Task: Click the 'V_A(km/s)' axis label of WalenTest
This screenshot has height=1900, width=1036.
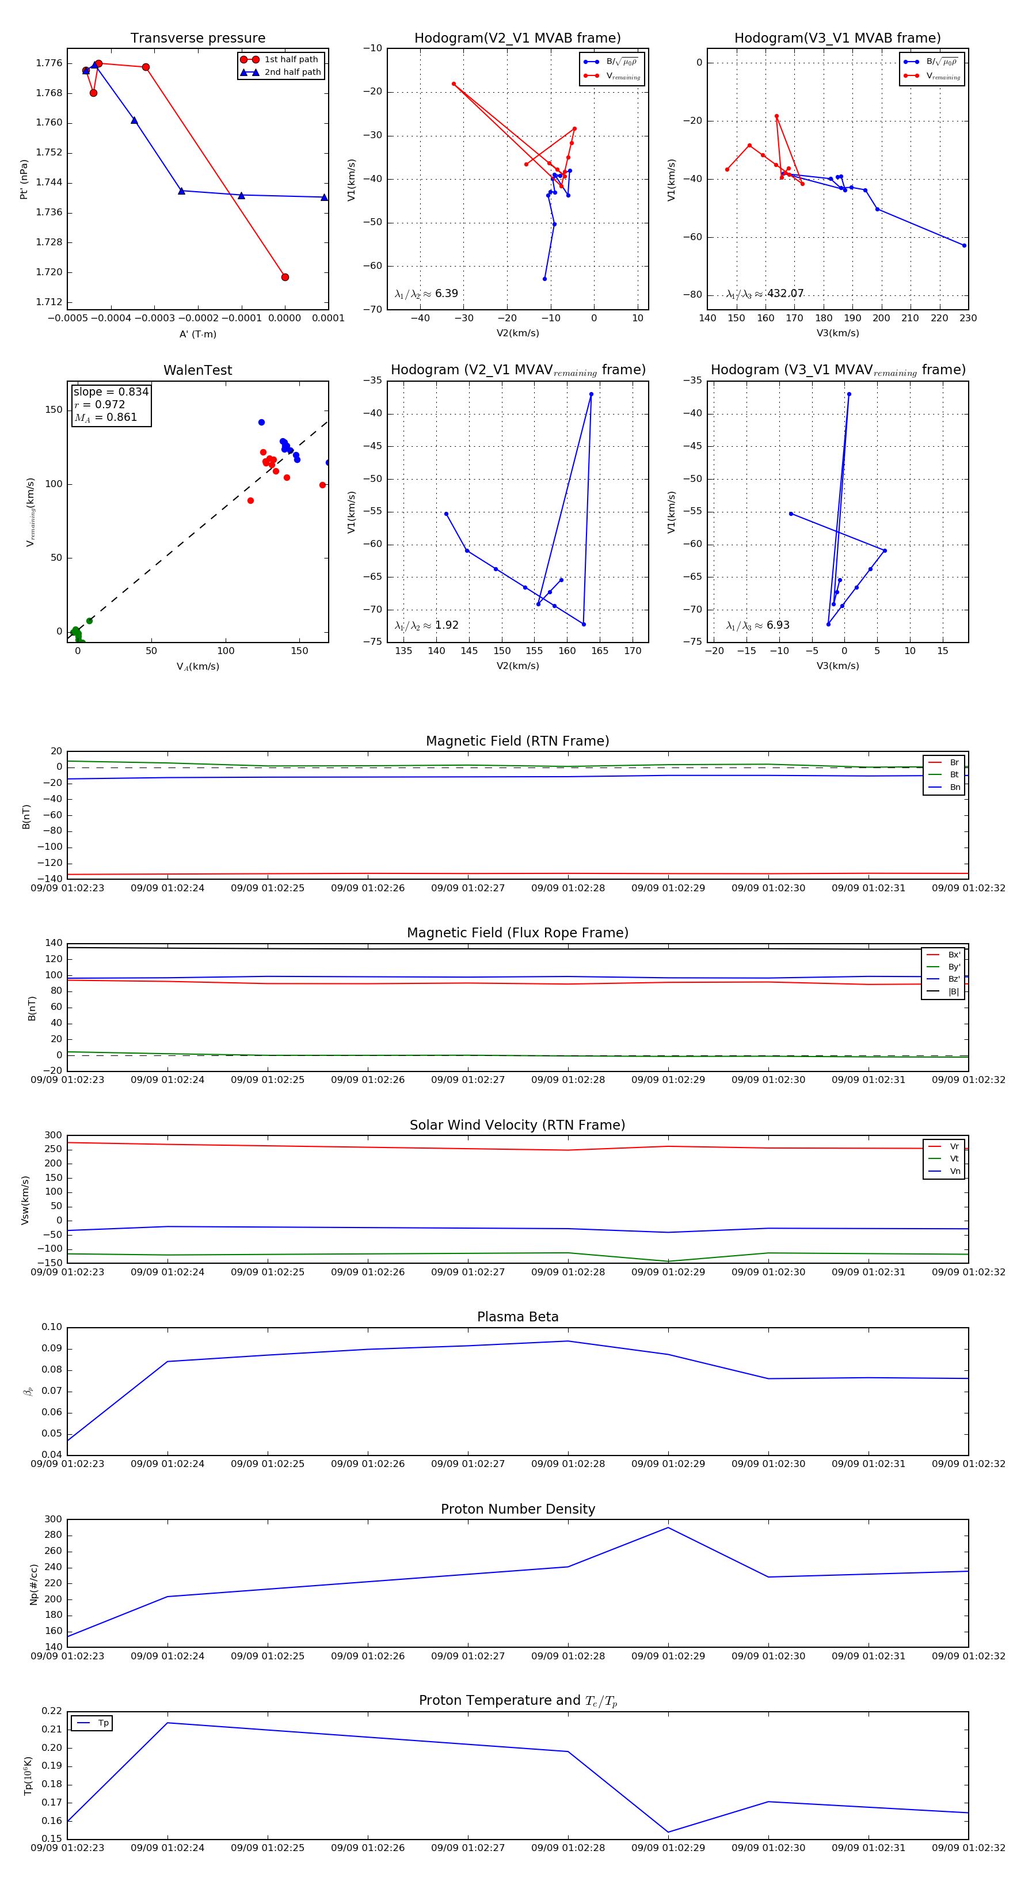Action: [197, 667]
